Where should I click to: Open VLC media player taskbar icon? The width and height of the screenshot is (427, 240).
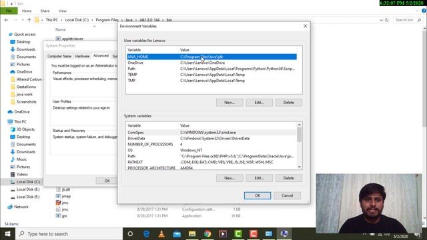point(161,234)
